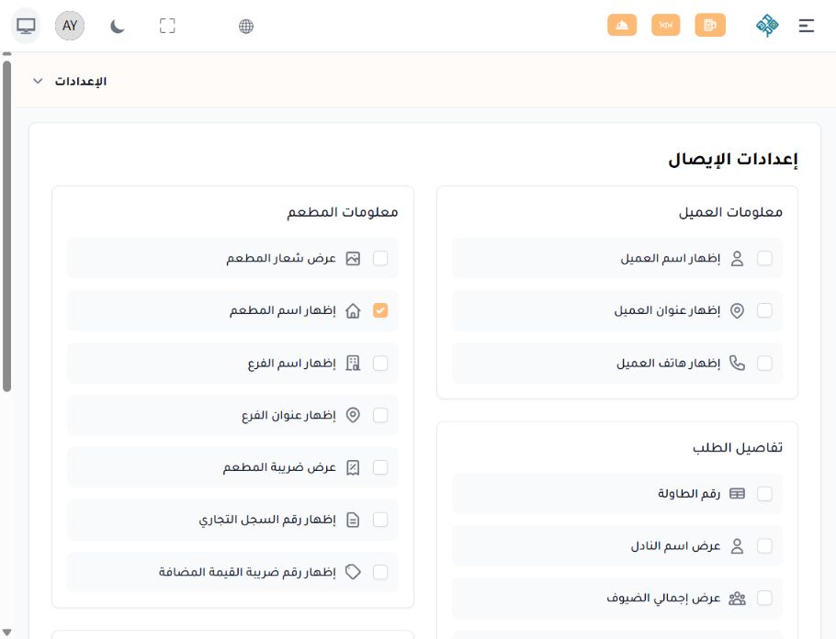This screenshot has height=639, width=836.
Task: Enable عرض ضريبة المطعم checkbox
Action: (380, 467)
